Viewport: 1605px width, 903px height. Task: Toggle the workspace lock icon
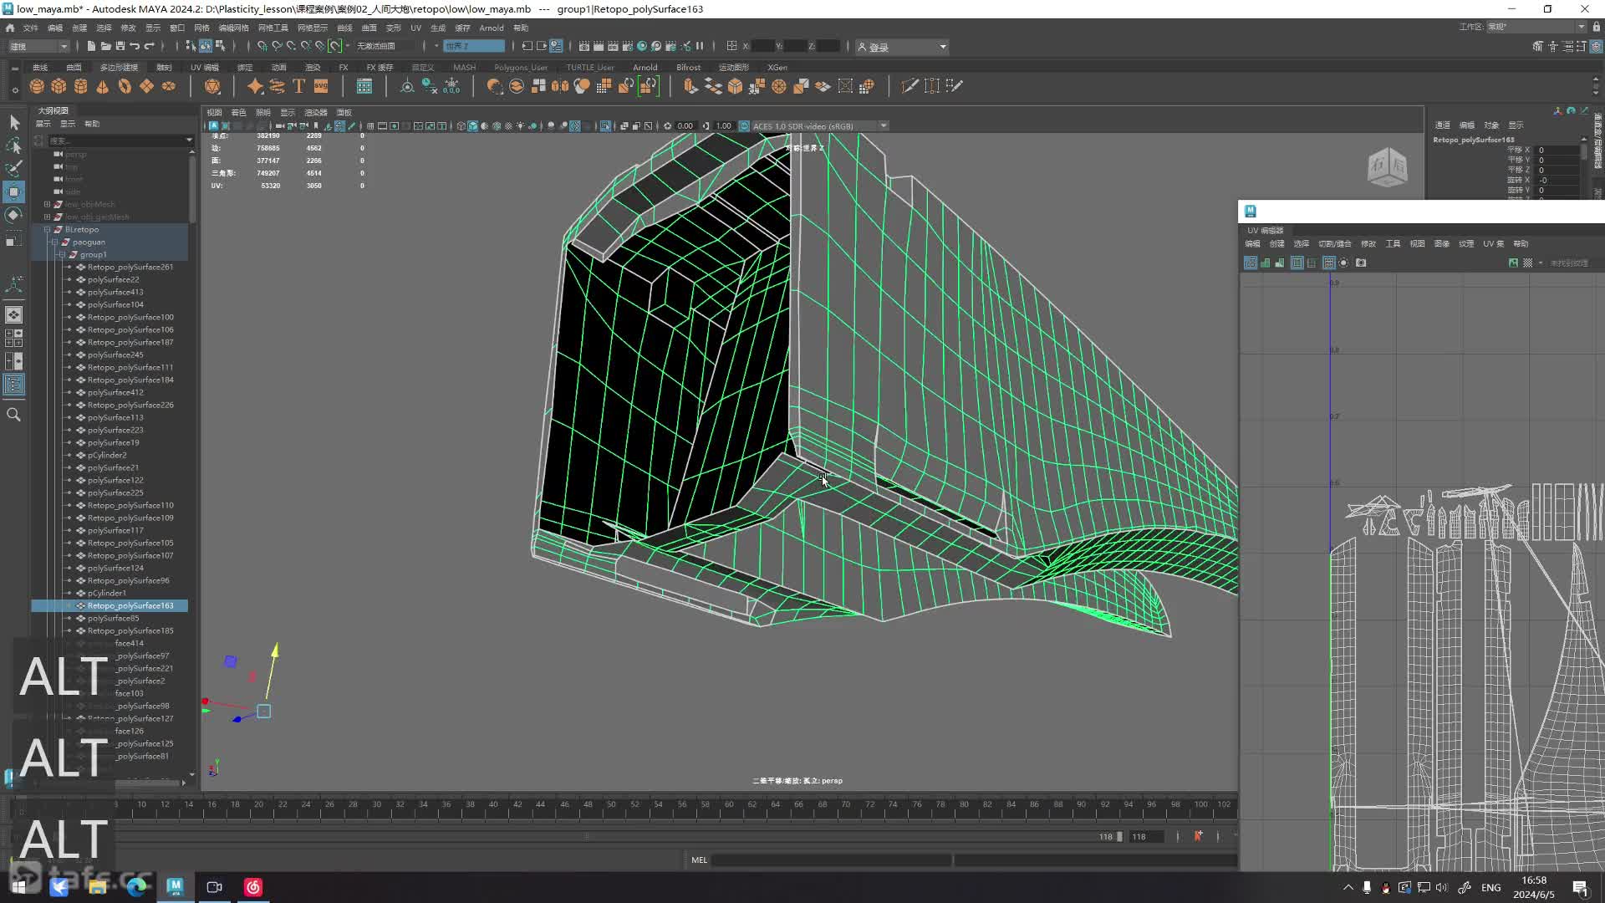pyautogui.click(x=1596, y=27)
